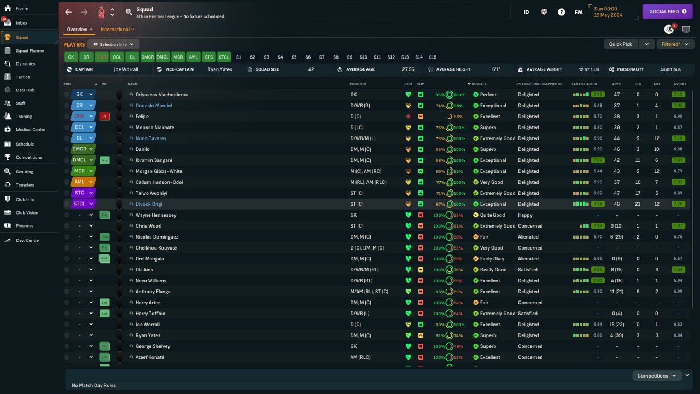Image resolution: width=700 pixels, height=394 pixels.
Task: Click the monitor display icon at top right
Action: click(x=686, y=29)
